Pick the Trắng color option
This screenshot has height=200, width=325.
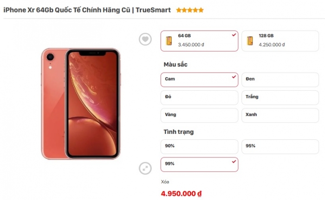tap(280, 98)
